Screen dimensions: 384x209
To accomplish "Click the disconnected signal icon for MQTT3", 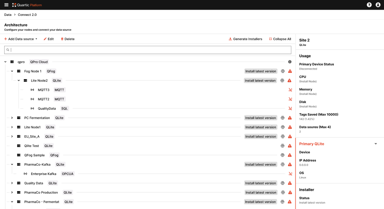I will tap(290, 90).
